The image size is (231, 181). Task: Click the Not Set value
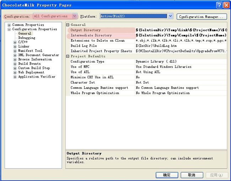[181, 82]
